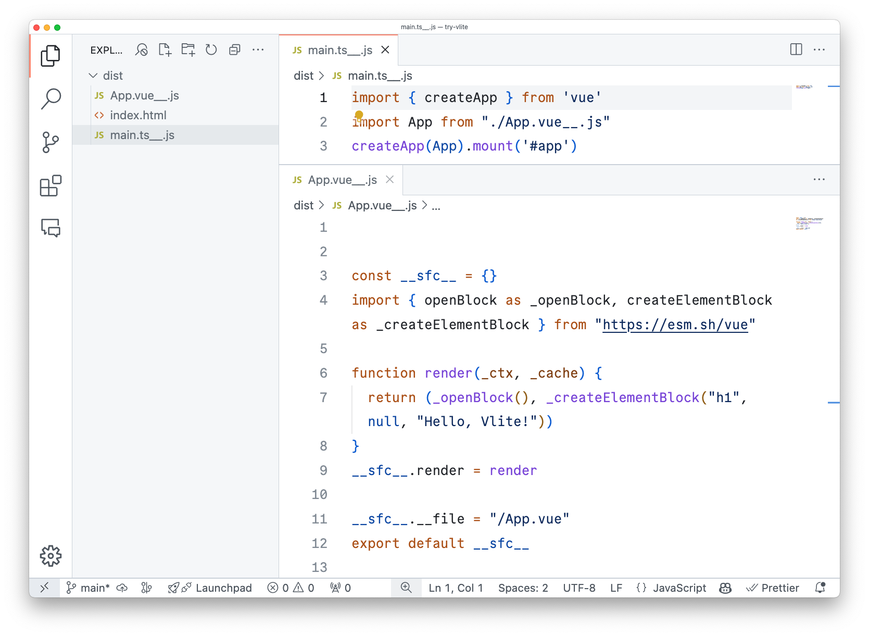
Task: Open notifications bell in status bar
Action: point(820,588)
